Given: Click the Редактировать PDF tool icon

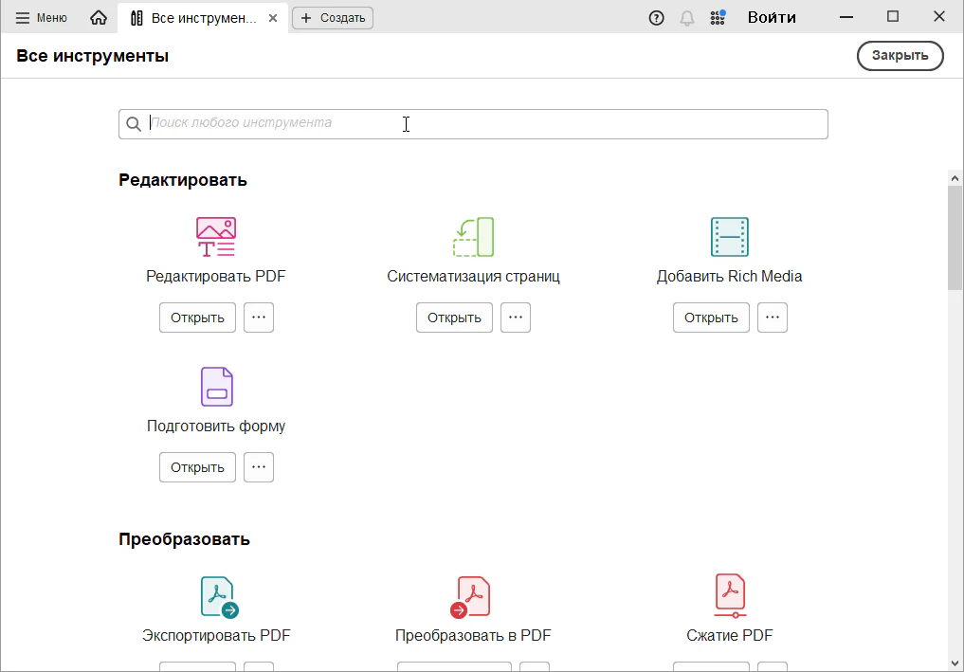Looking at the screenshot, I should pos(216,237).
